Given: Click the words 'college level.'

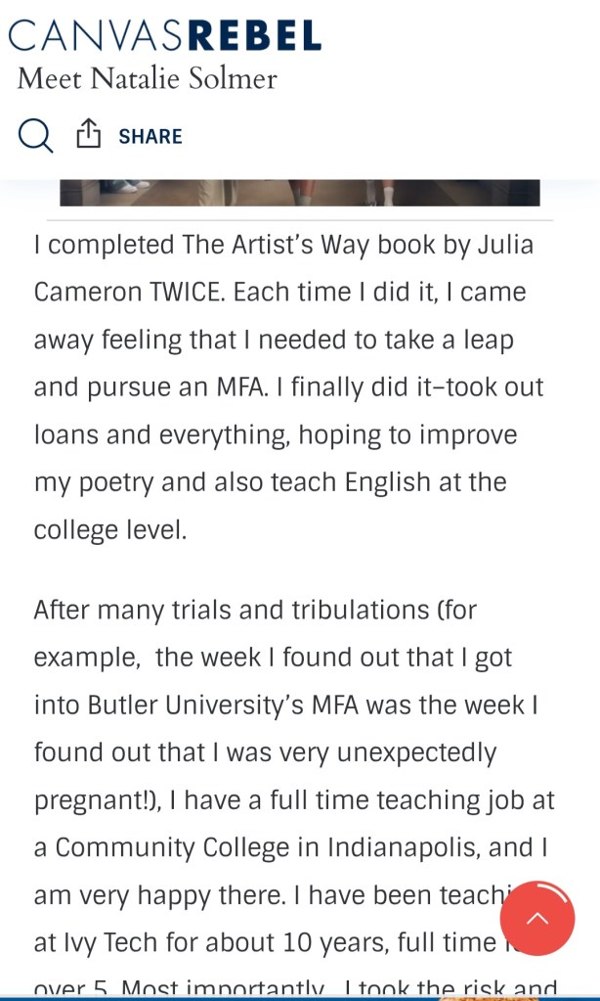Looking at the screenshot, I should pos(109,529).
